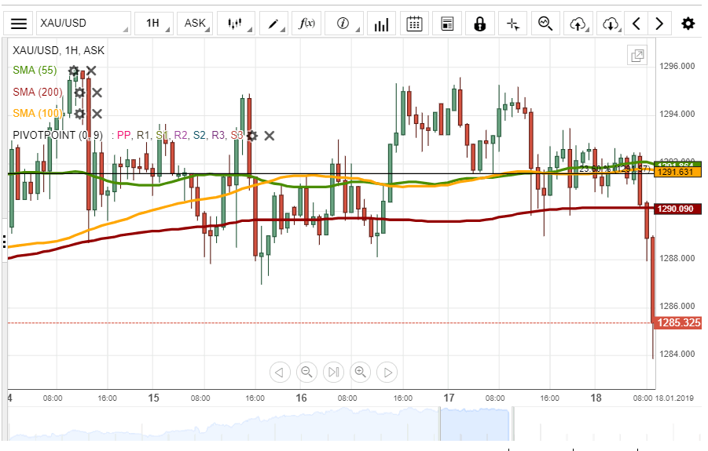
Task: Show the volume bars chart icon
Action: [382, 24]
